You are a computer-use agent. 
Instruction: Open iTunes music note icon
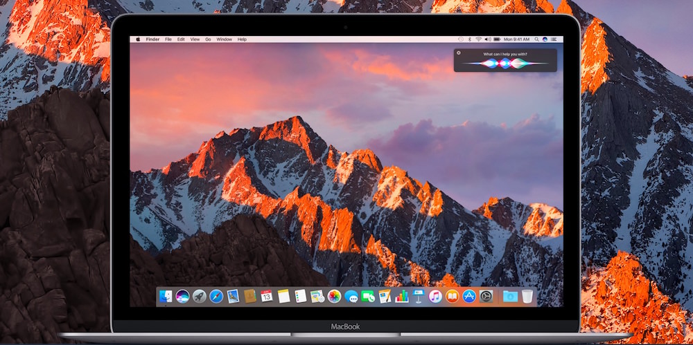[x=435, y=296]
